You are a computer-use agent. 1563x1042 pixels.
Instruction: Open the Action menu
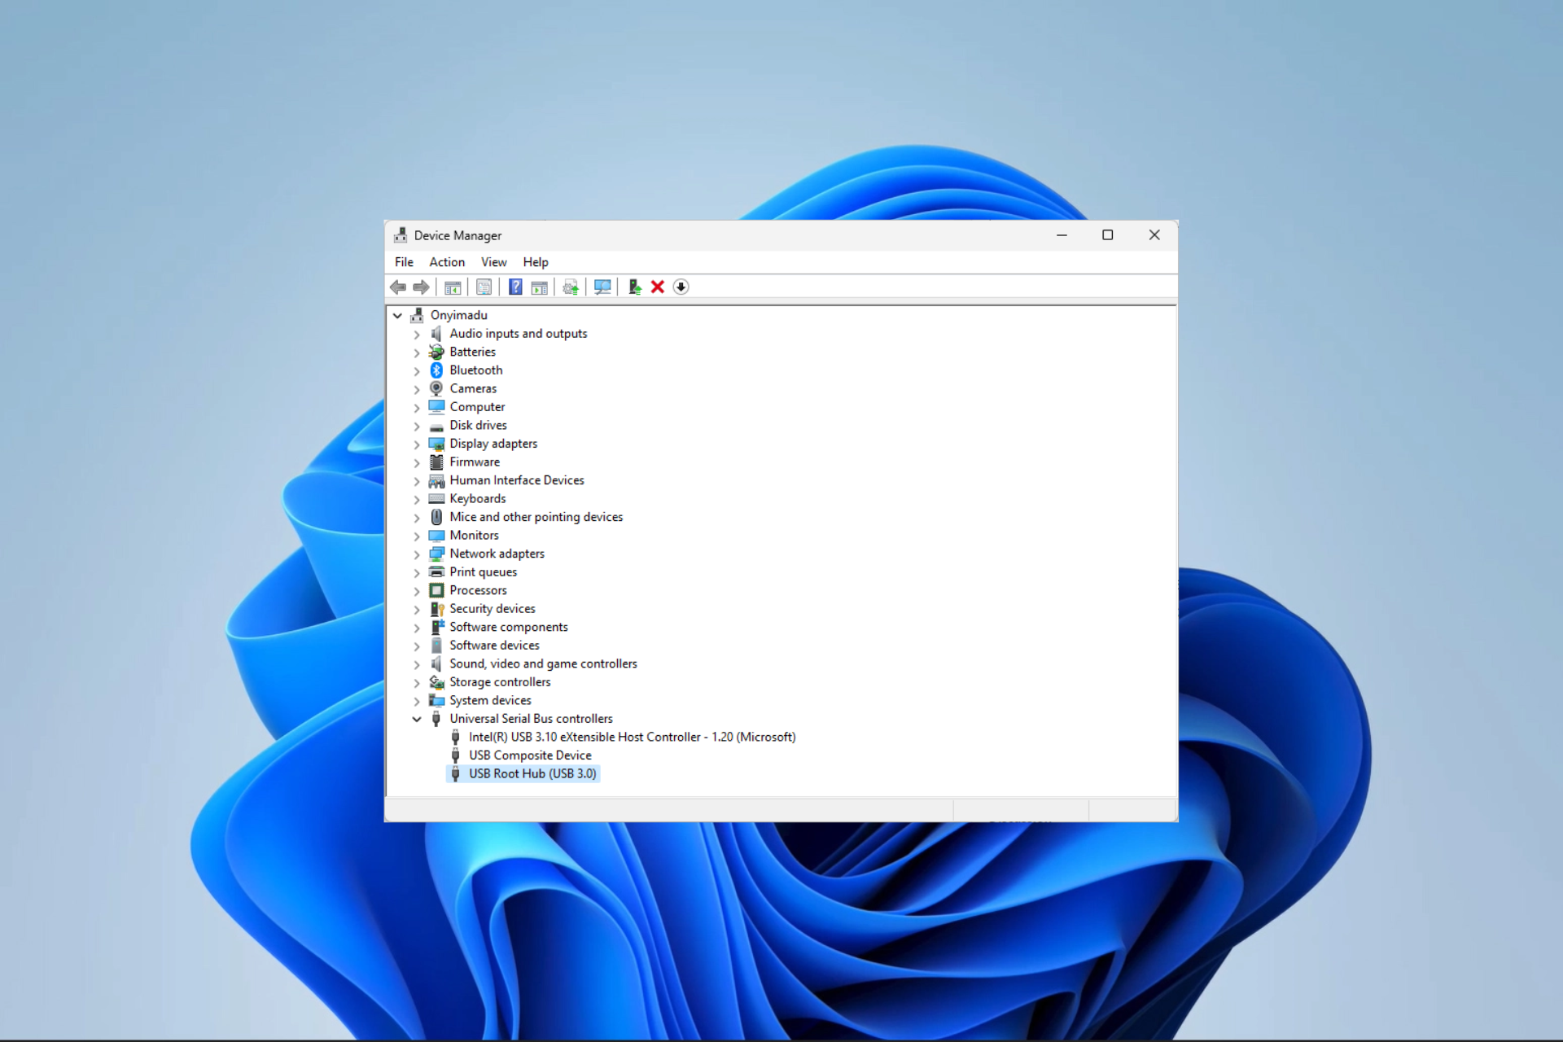click(447, 262)
